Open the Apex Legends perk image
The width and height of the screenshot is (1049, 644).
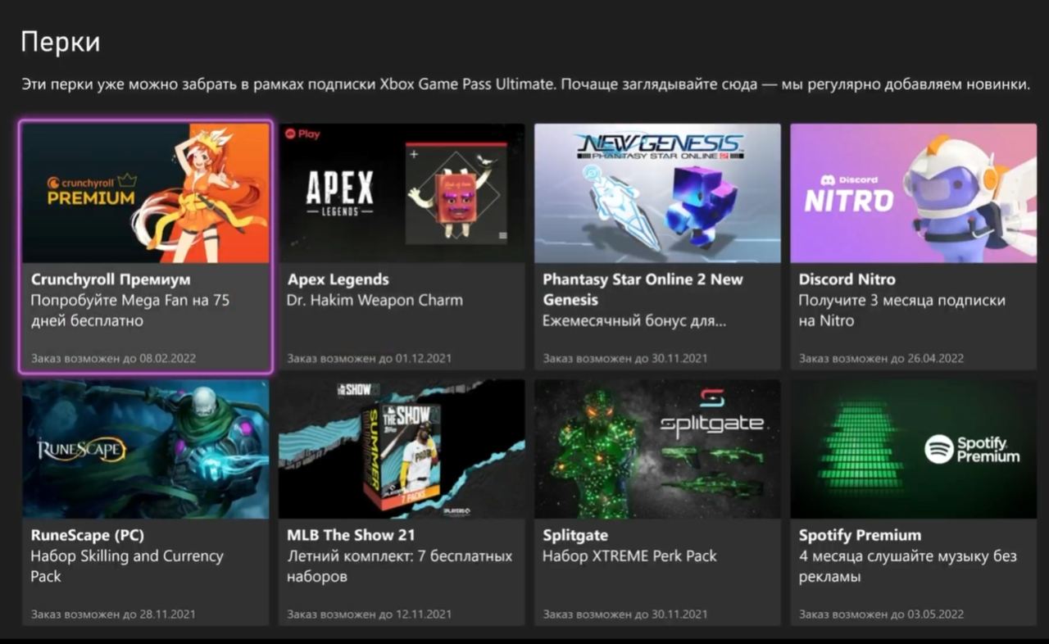(x=402, y=193)
